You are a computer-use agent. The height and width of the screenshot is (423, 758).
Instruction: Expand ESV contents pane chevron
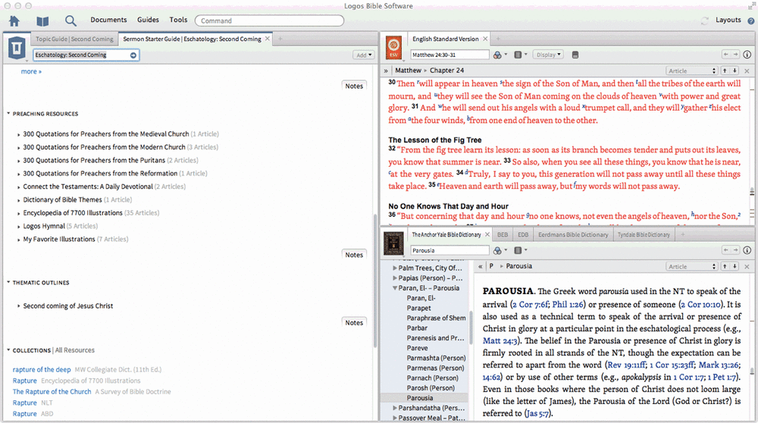coord(386,70)
